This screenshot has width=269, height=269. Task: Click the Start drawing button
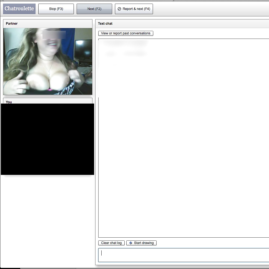141,243
